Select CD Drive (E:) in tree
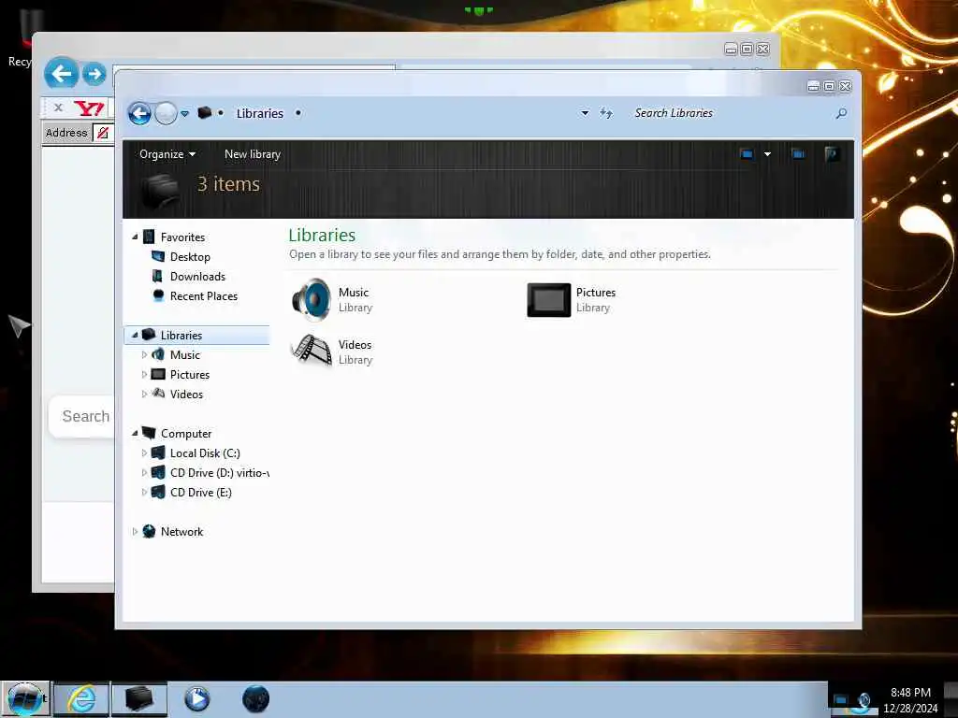 click(x=200, y=492)
